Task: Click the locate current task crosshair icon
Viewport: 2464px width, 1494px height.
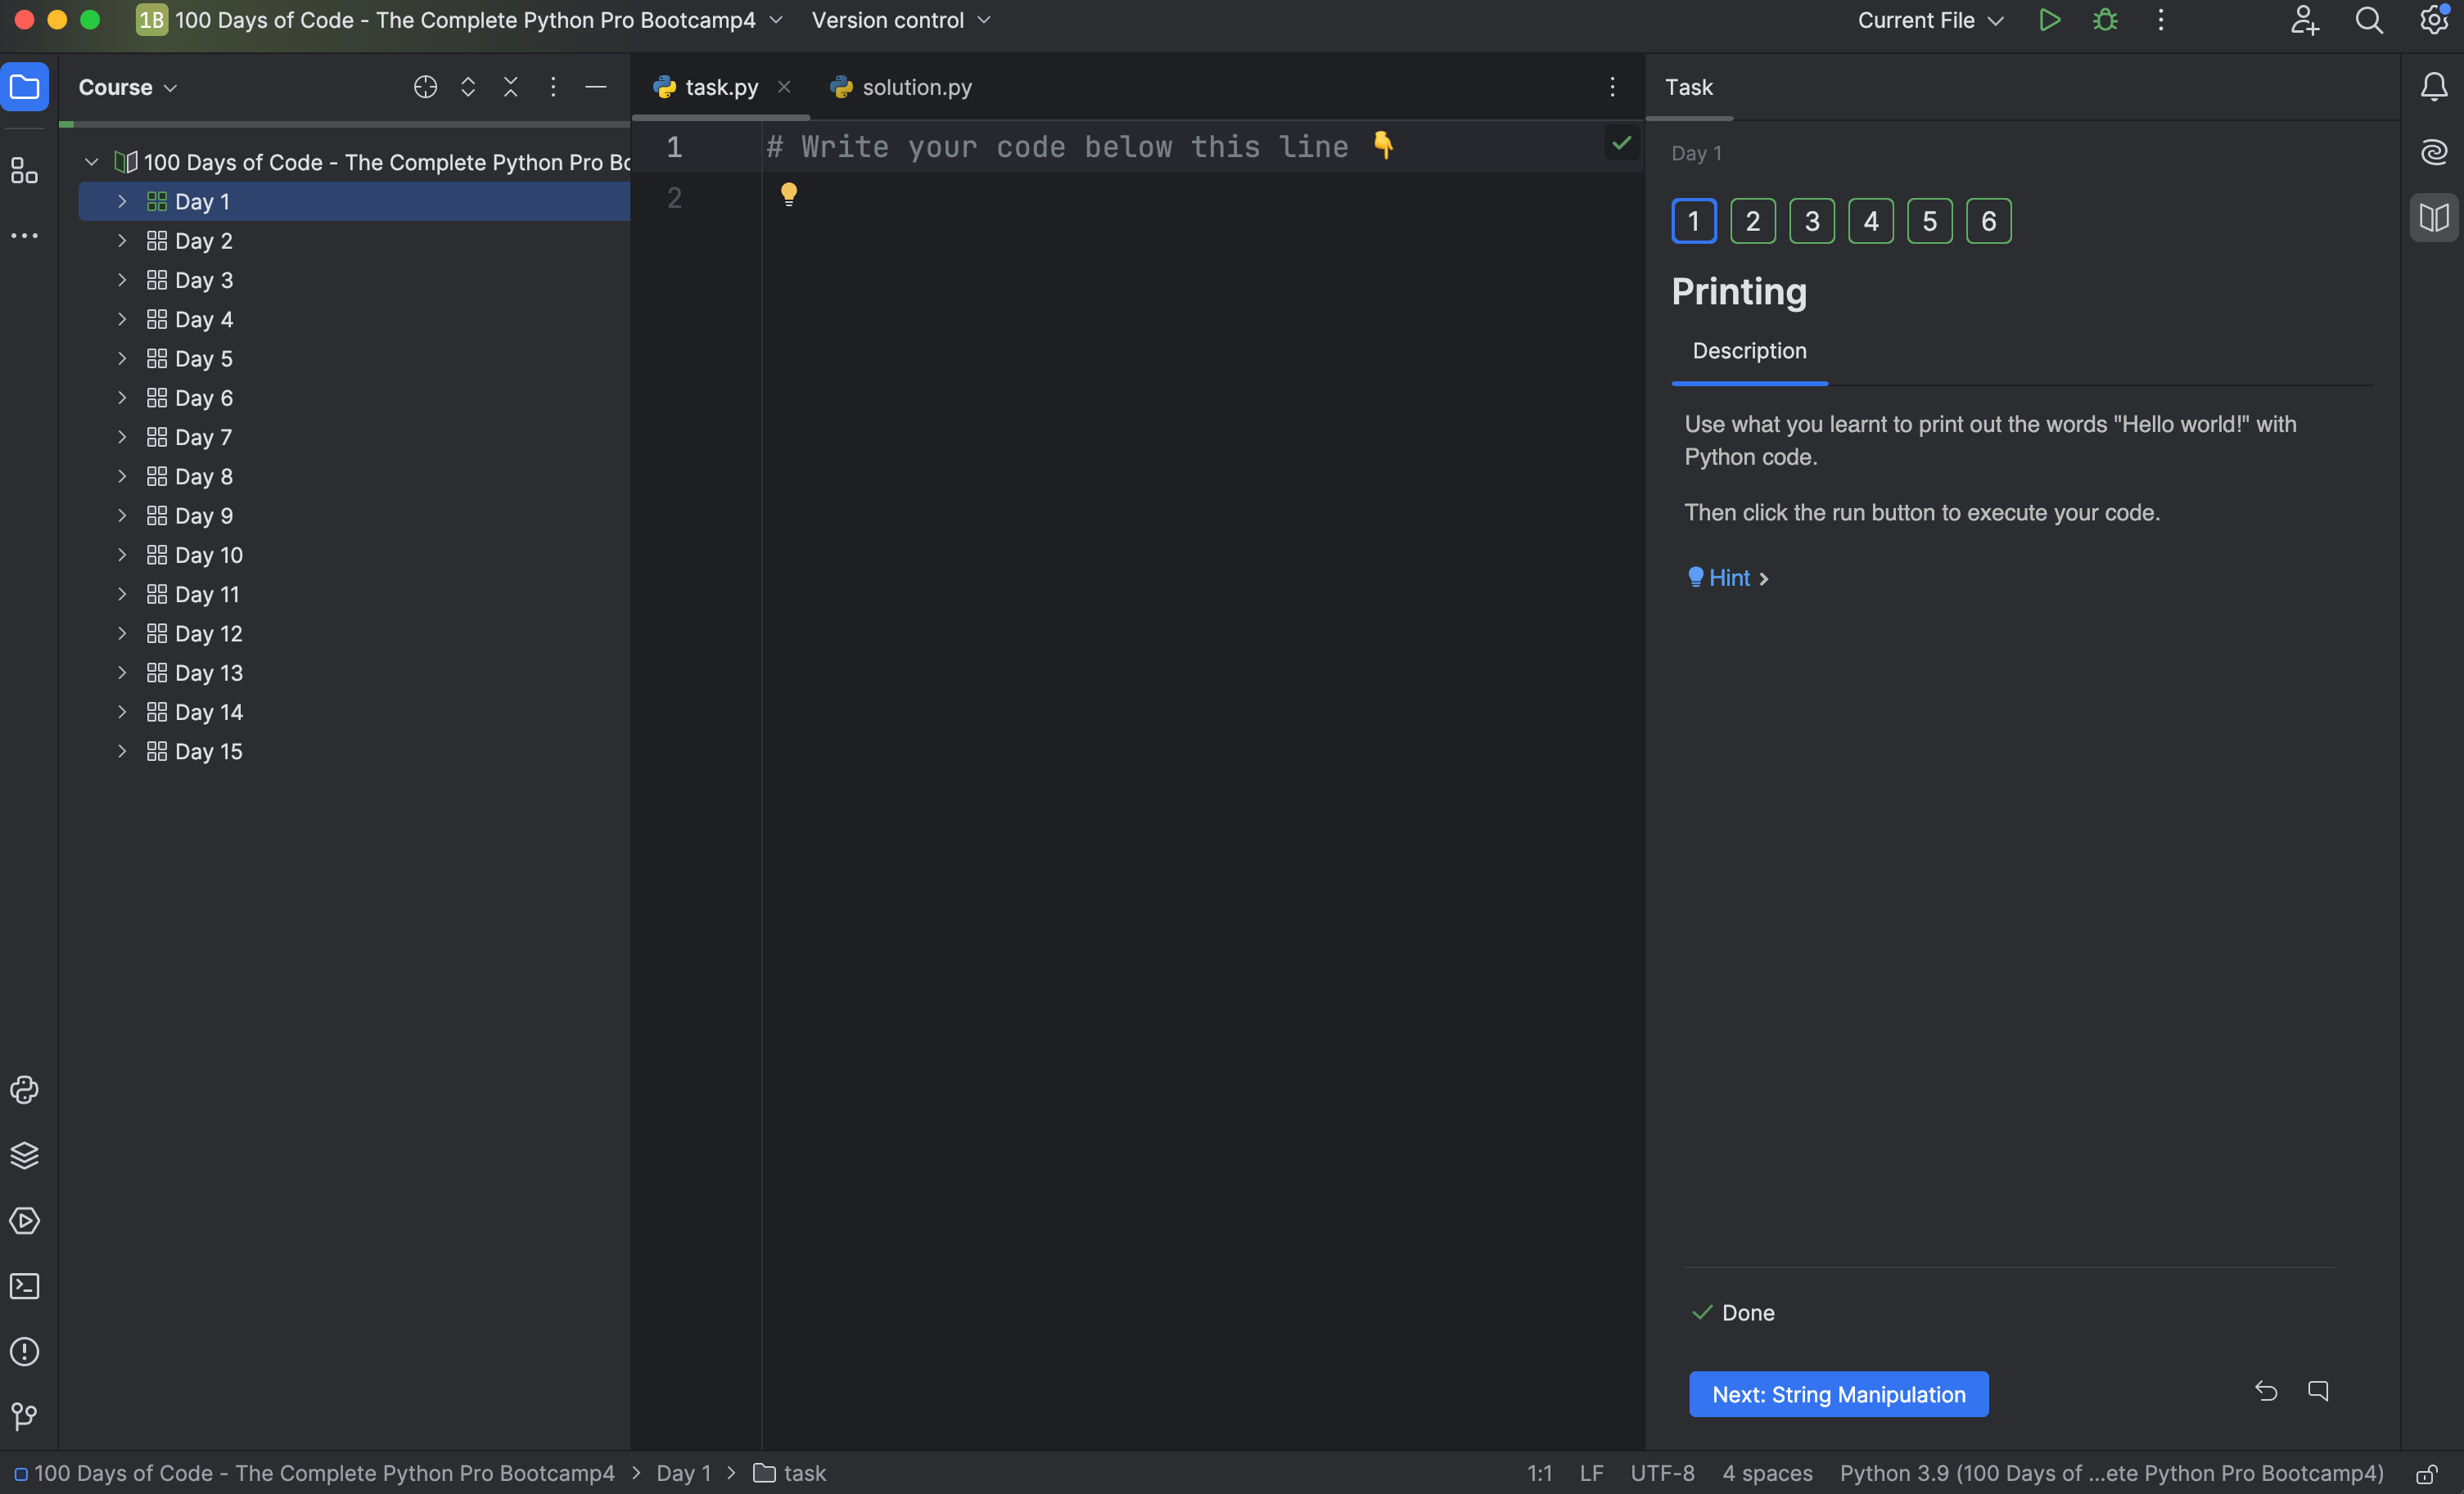Action: [x=425, y=87]
